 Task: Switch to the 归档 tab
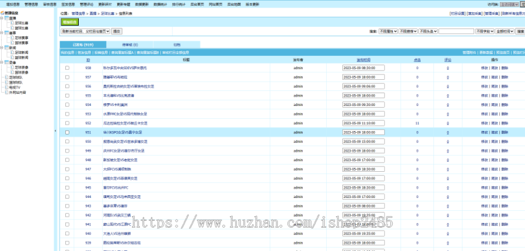(177, 45)
